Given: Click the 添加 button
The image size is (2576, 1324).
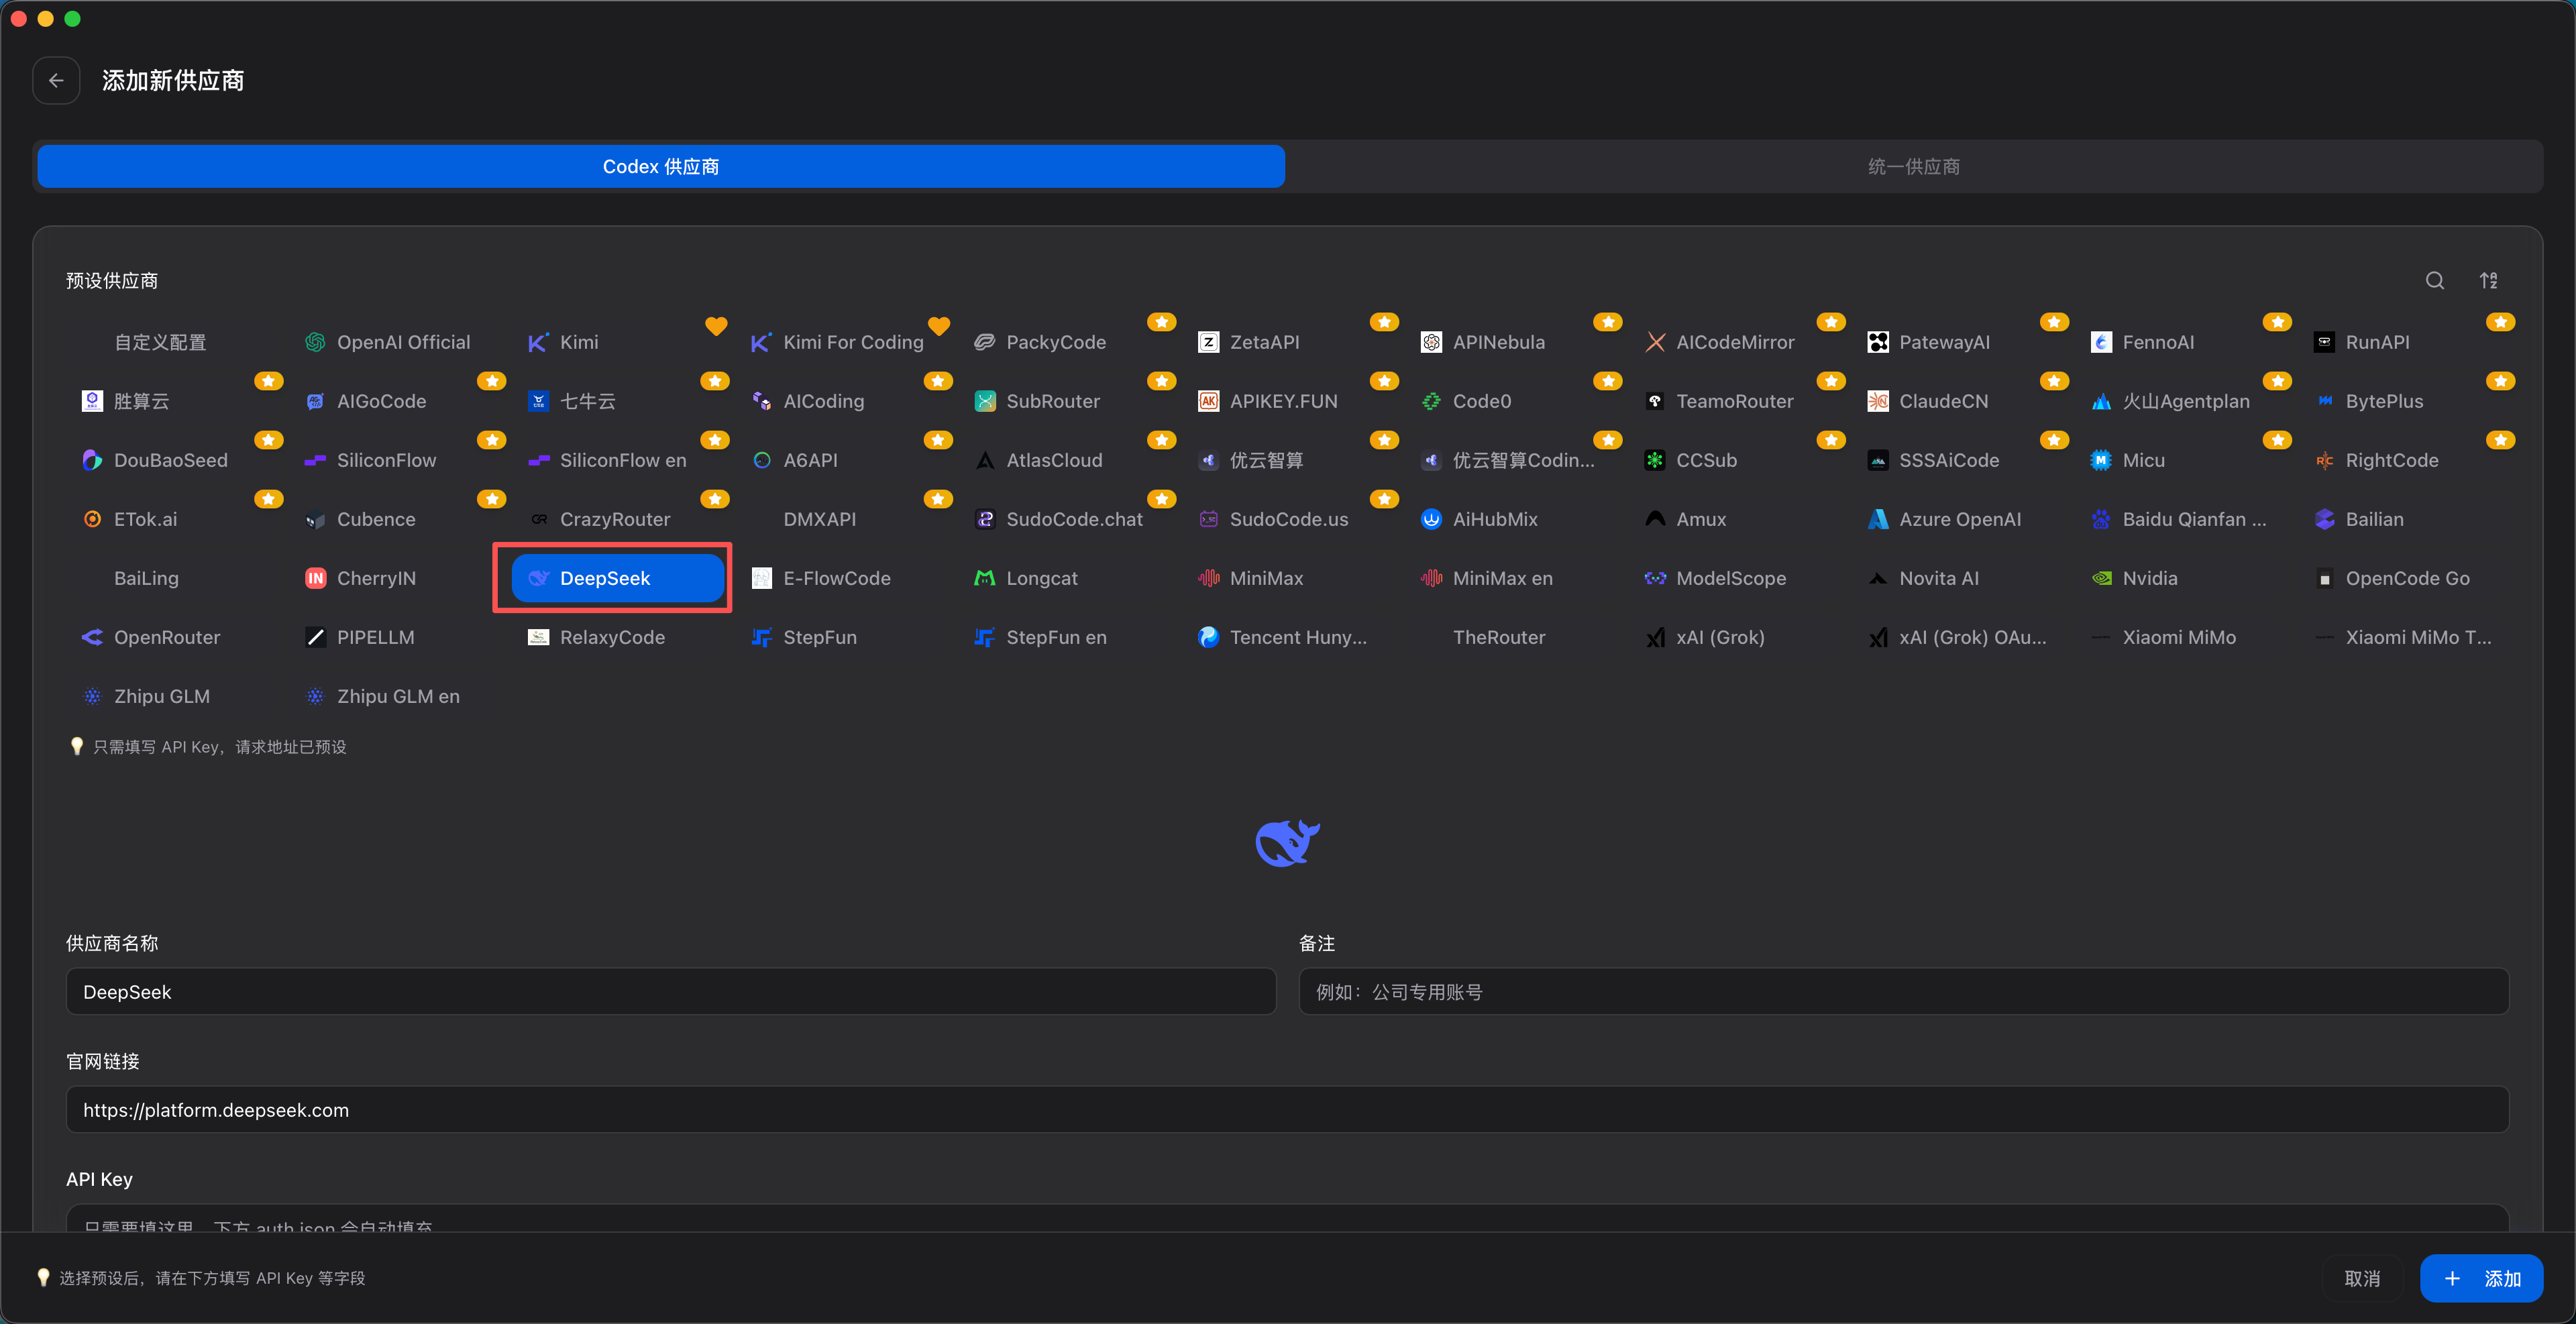Looking at the screenshot, I should pyautogui.click(x=2481, y=1278).
